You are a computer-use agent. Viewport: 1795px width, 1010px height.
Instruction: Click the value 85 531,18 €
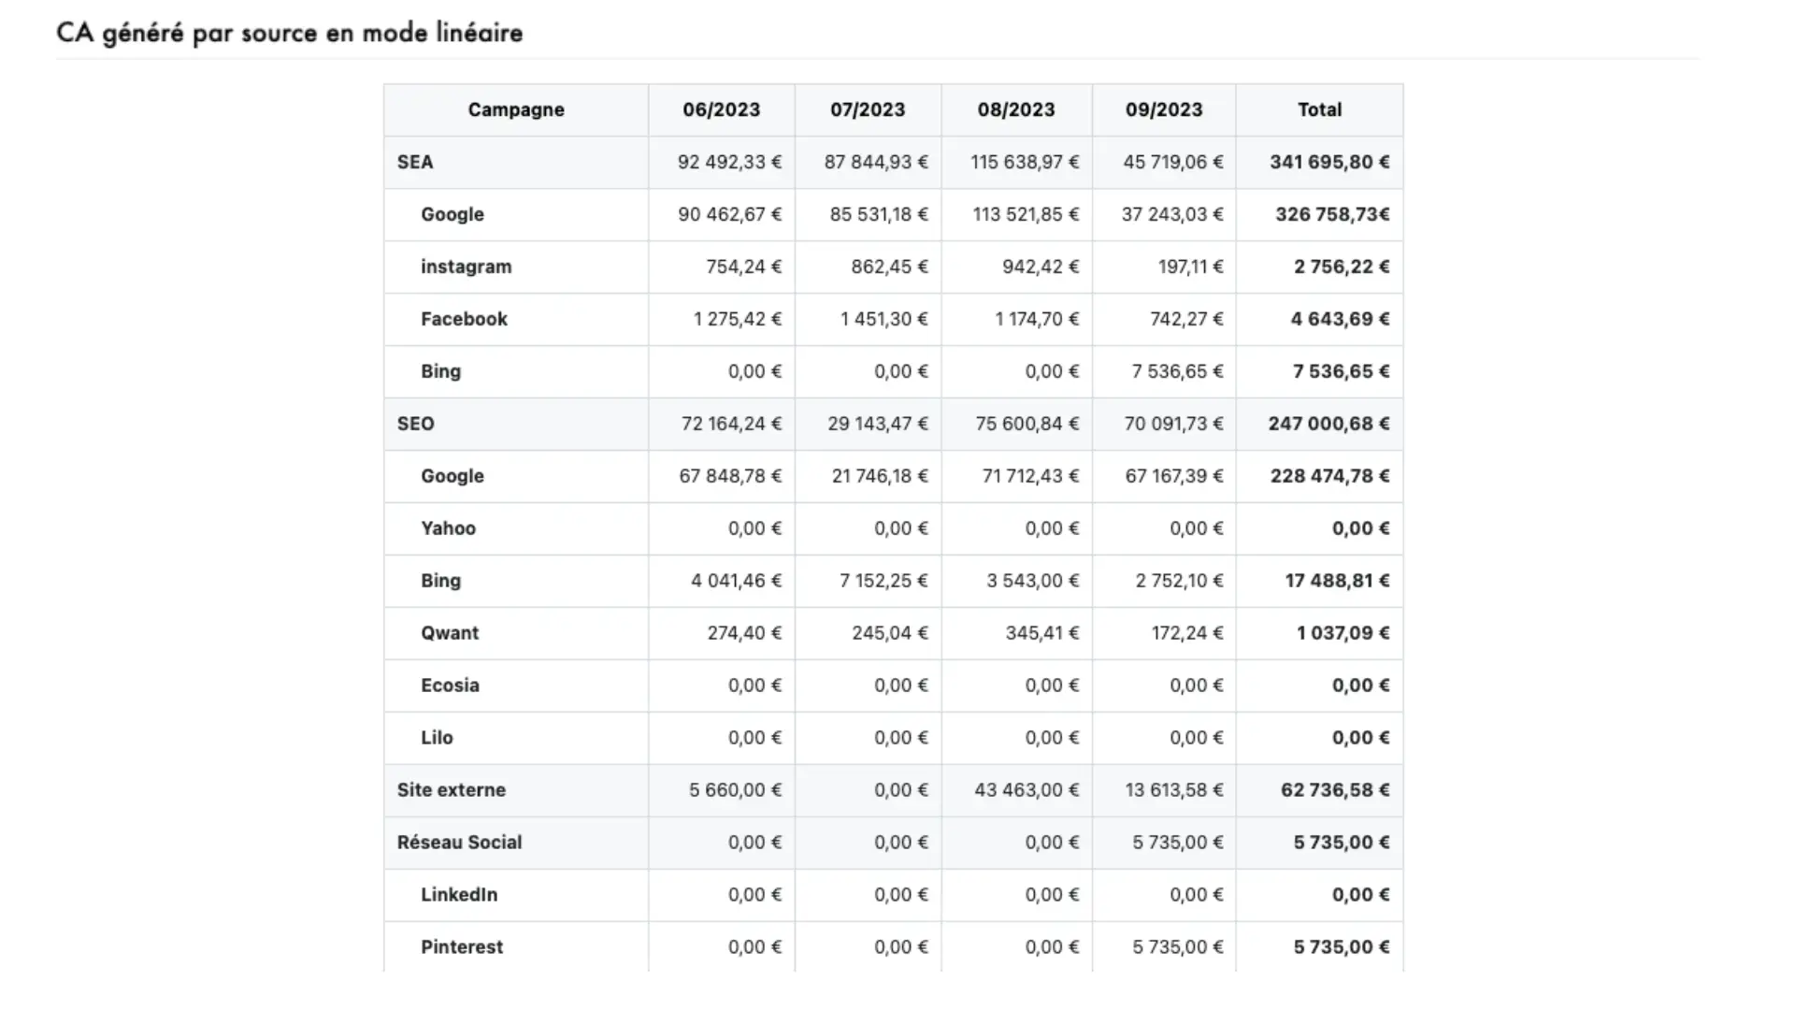point(879,214)
